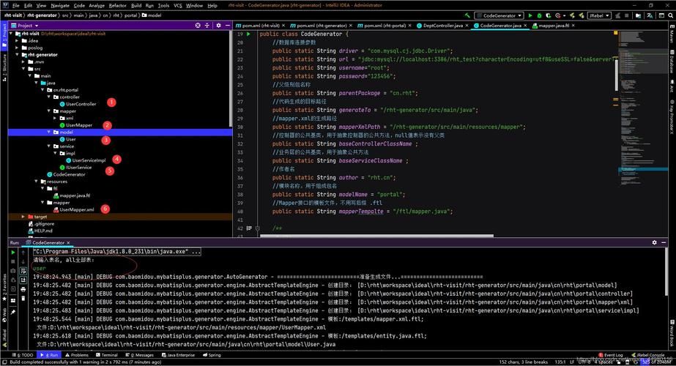Screen dimensions: 676x366
Task: Open the Problems tool window
Action: click(x=76, y=355)
